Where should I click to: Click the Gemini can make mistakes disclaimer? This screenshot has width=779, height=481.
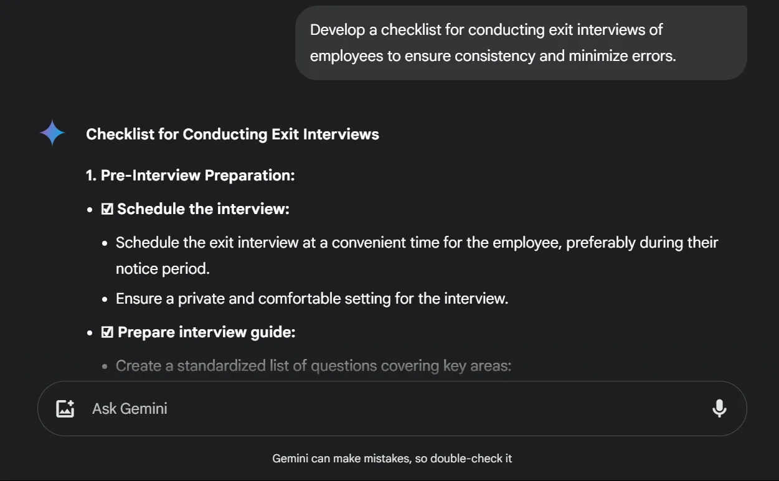tap(392, 459)
